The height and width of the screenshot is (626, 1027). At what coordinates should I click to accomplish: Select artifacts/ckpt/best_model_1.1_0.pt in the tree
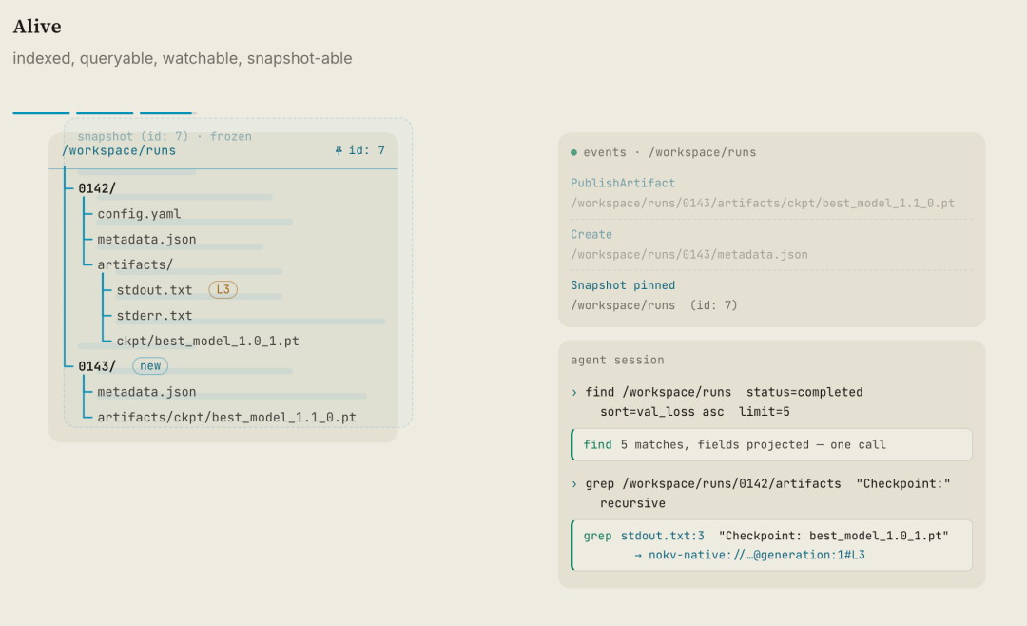(226, 418)
